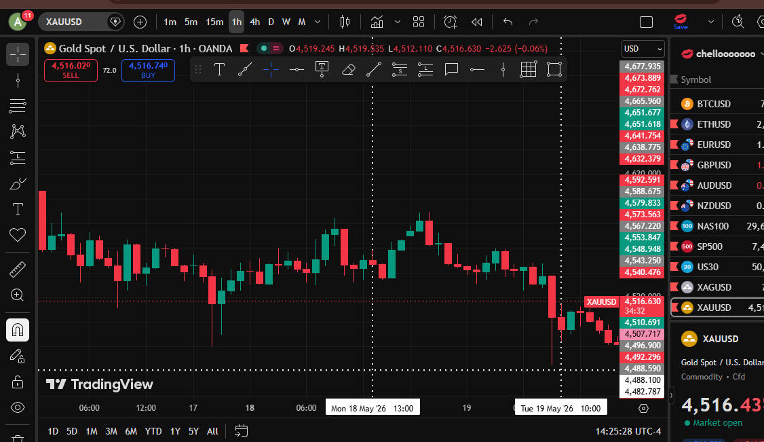Add a symbol to compare
This screenshot has width=764, height=442.
pyautogui.click(x=140, y=22)
